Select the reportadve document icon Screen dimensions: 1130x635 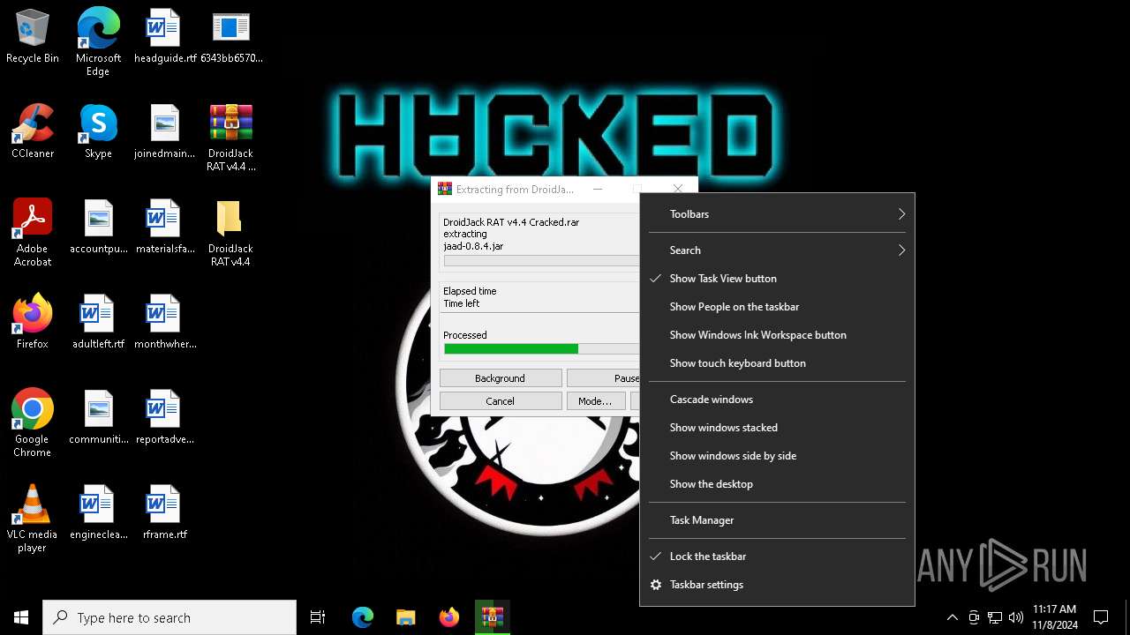click(x=164, y=417)
